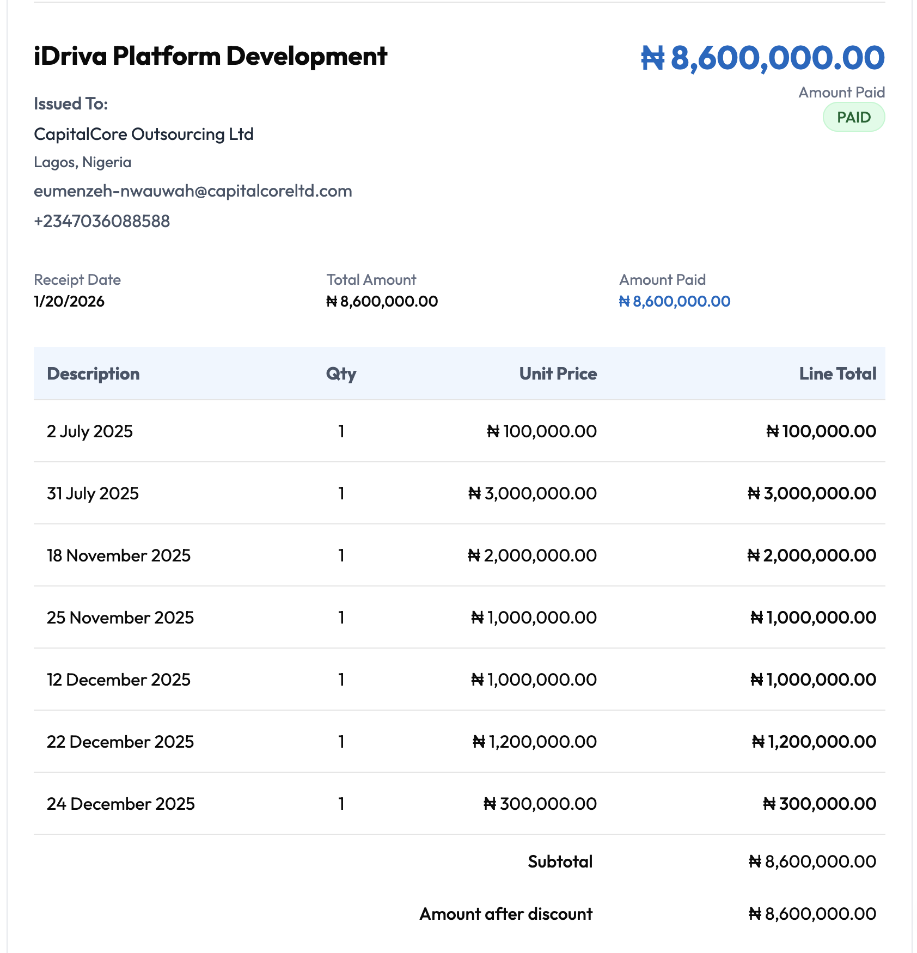
Task: Click the Description column header
Action: click(93, 374)
